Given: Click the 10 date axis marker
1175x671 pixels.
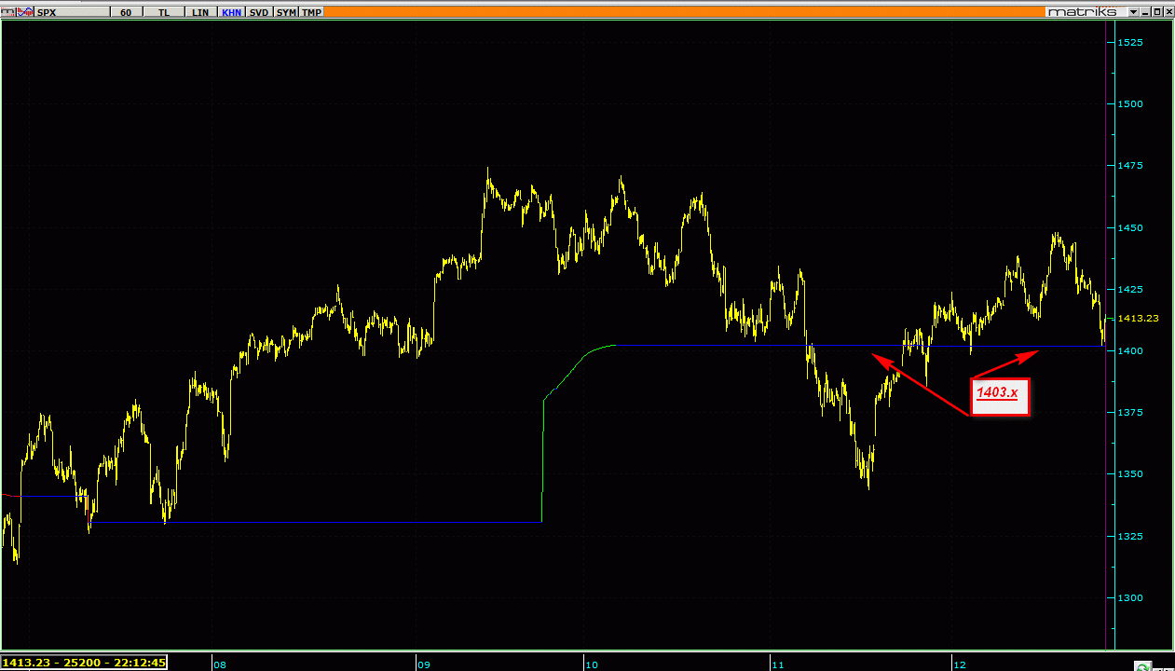Looking at the screenshot, I should [x=592, y=664].
